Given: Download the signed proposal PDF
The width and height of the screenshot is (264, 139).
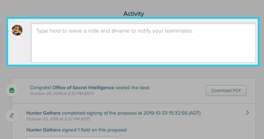Looking at the screenshot, I should (226, 91).
